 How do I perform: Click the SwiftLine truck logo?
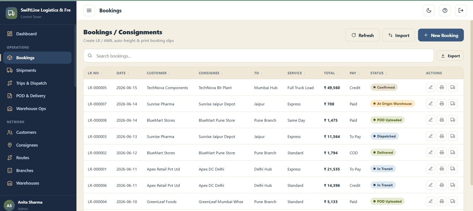(11, 13)
